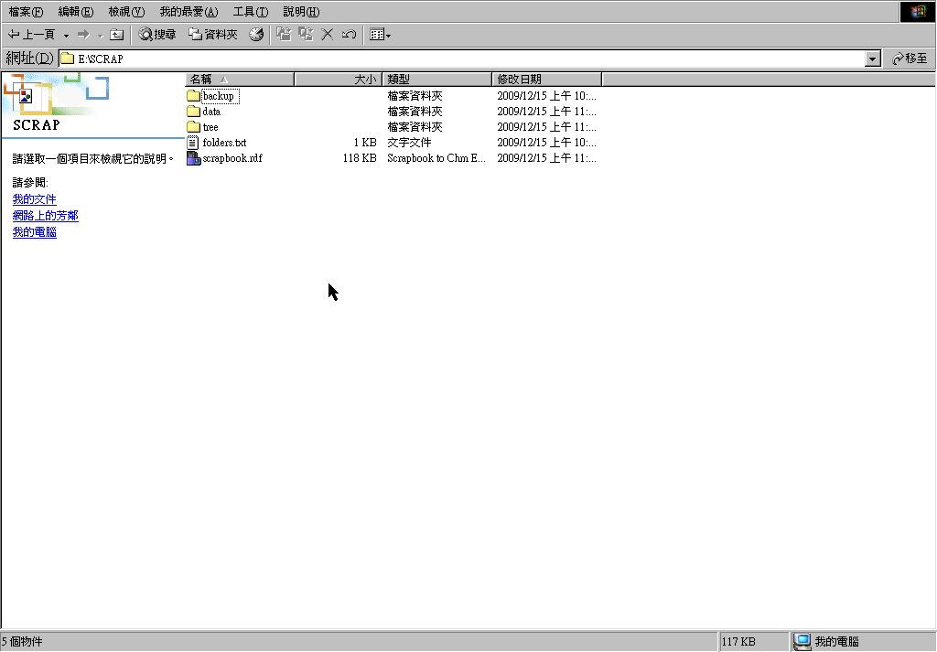Open the forward history dropdown arrow

coord(100,36)
